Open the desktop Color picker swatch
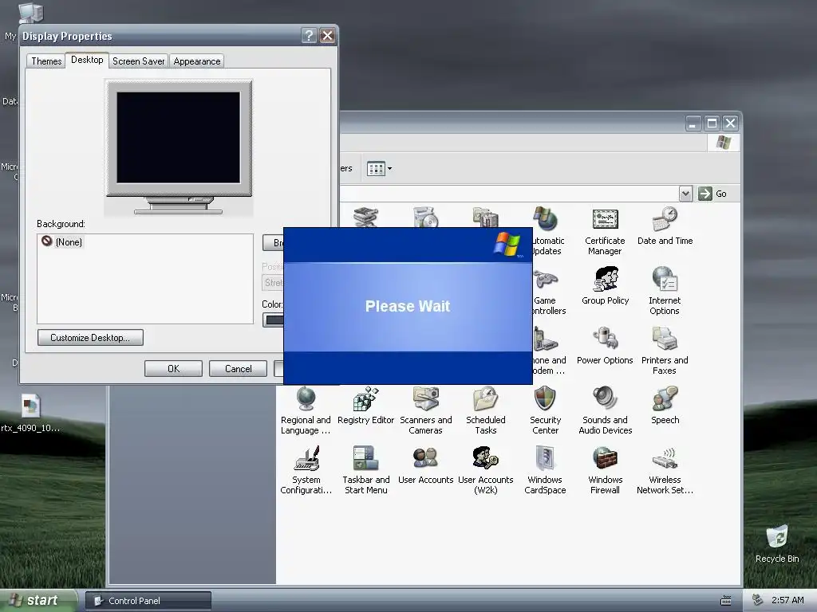Image resolution: width=817 pixels, height=612 pixels. coord(273,320)
